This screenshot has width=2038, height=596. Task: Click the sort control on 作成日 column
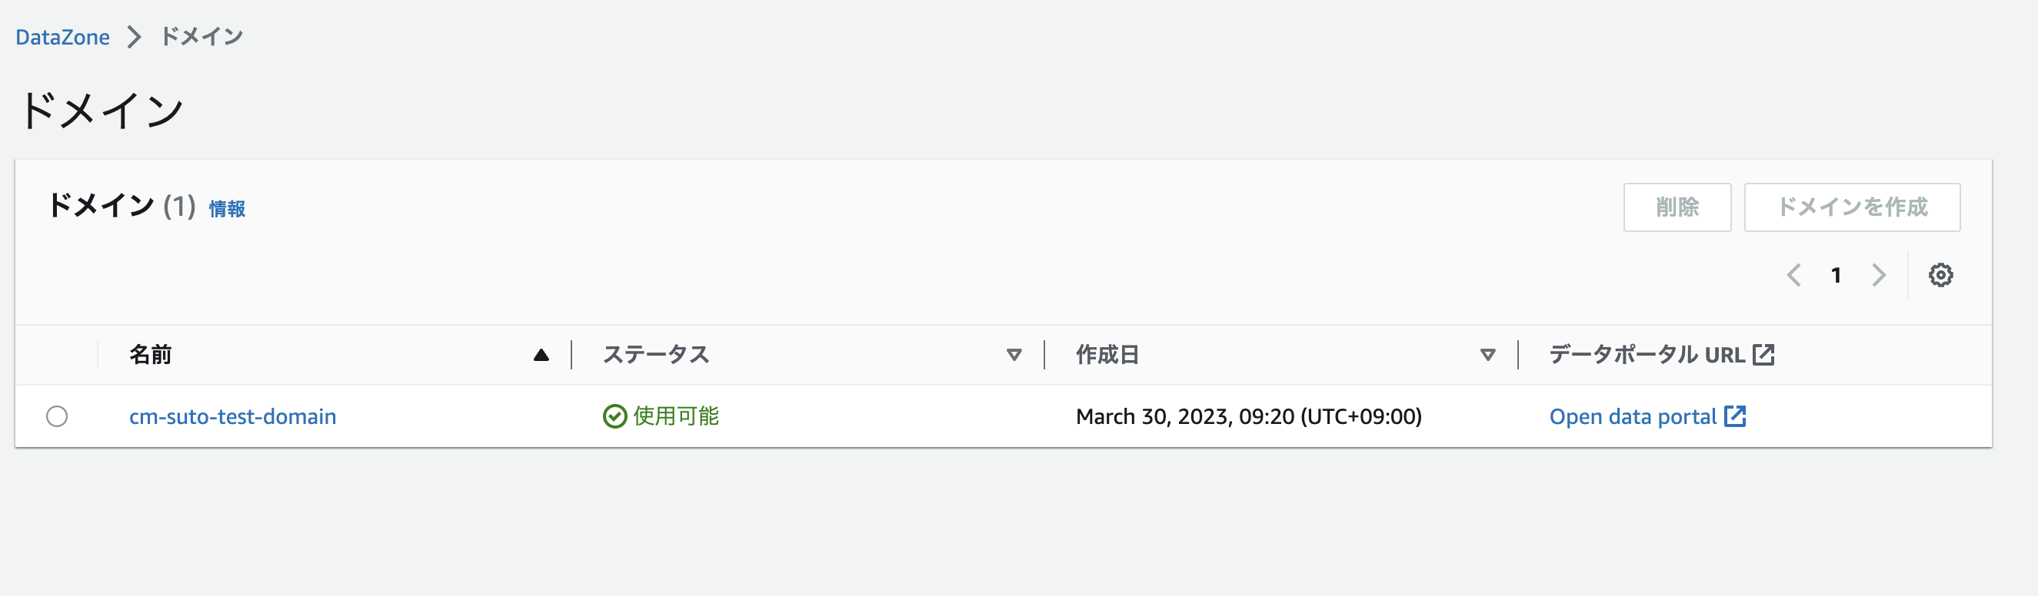(x=1107, y=355)
